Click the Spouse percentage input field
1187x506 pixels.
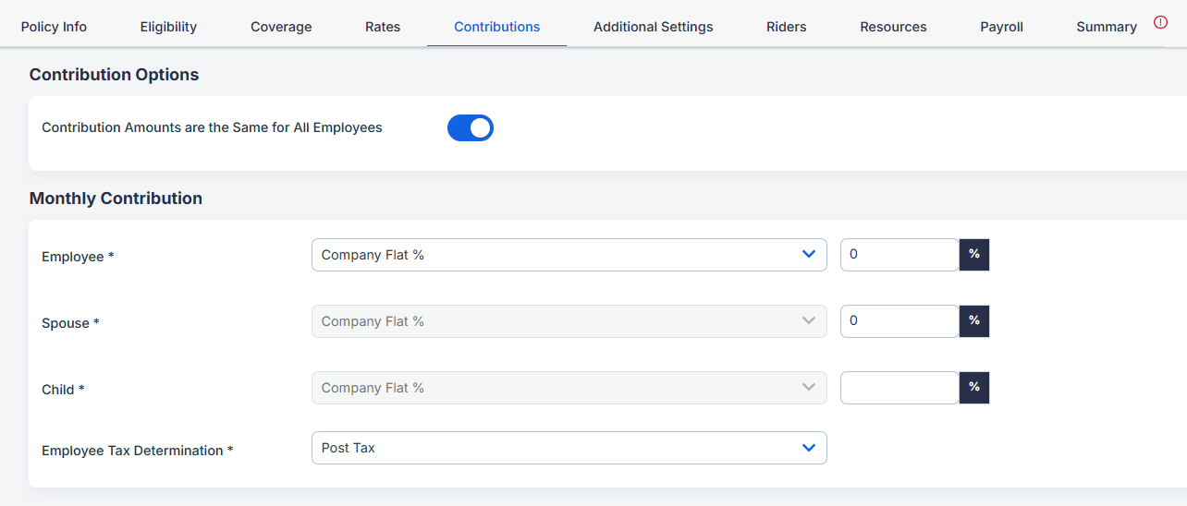(899, 321)
